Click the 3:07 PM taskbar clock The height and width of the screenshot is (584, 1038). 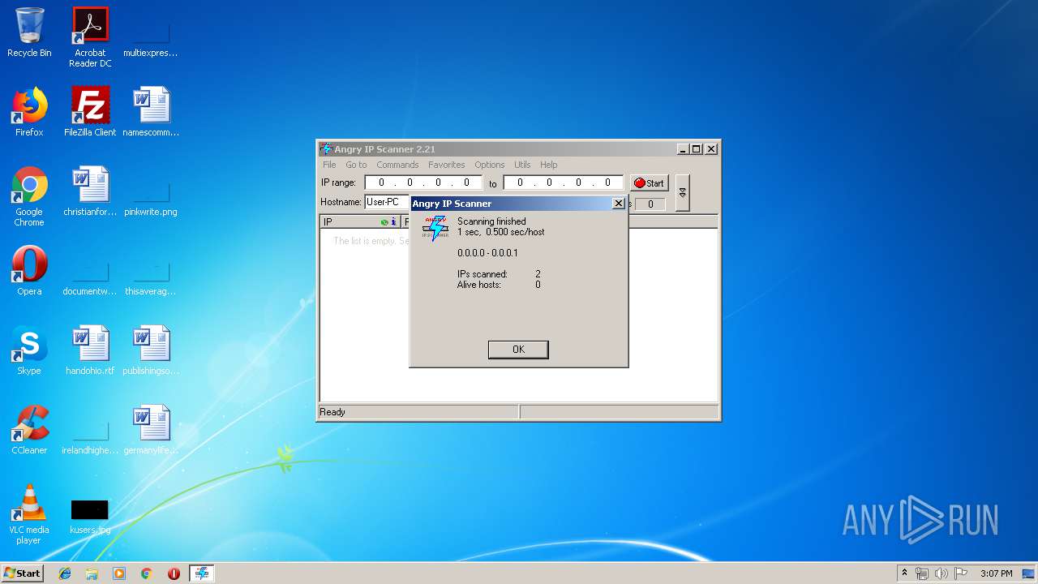(997, 573)
